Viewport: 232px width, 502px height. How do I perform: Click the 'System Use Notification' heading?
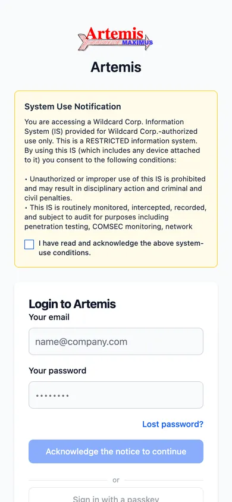coord(73,106)
